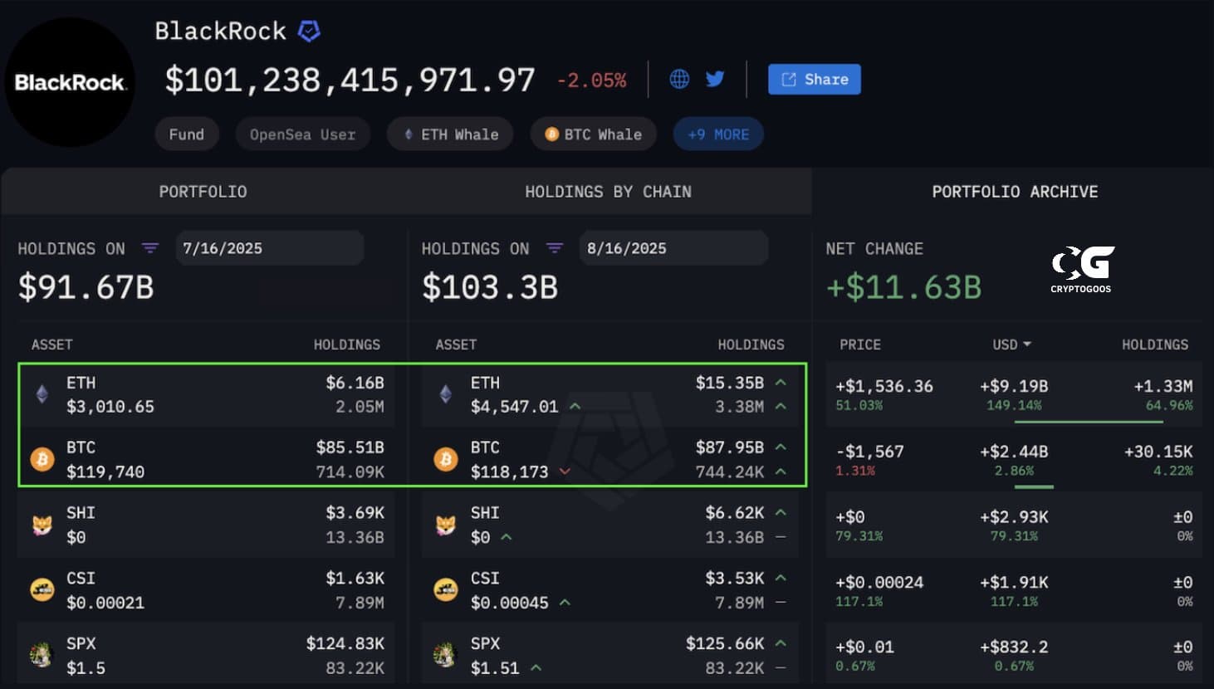Image resolution: width=1214 pixels, height=689 pixels.
Task: Select the SPX token icon
Action: (42, 654)
